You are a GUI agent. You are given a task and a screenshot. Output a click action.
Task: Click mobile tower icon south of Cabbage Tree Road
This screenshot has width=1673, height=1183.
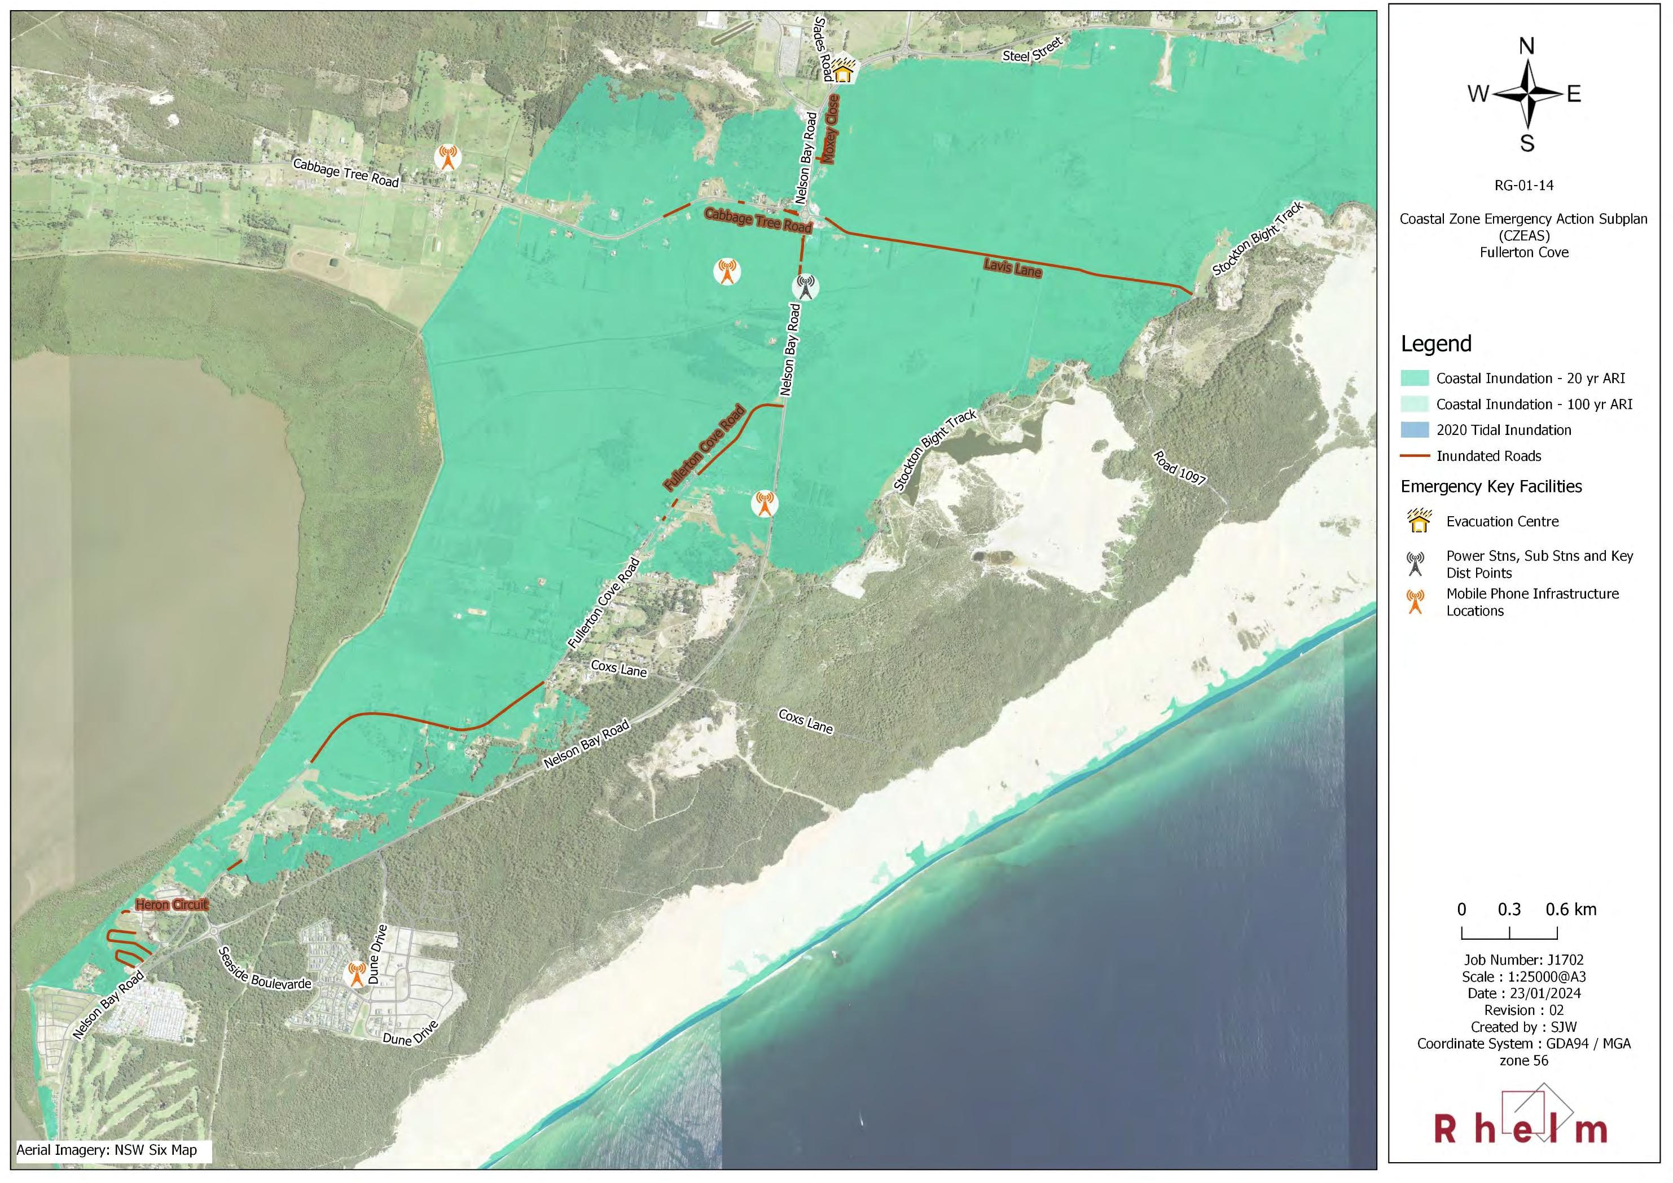click(x=727, y=272)
